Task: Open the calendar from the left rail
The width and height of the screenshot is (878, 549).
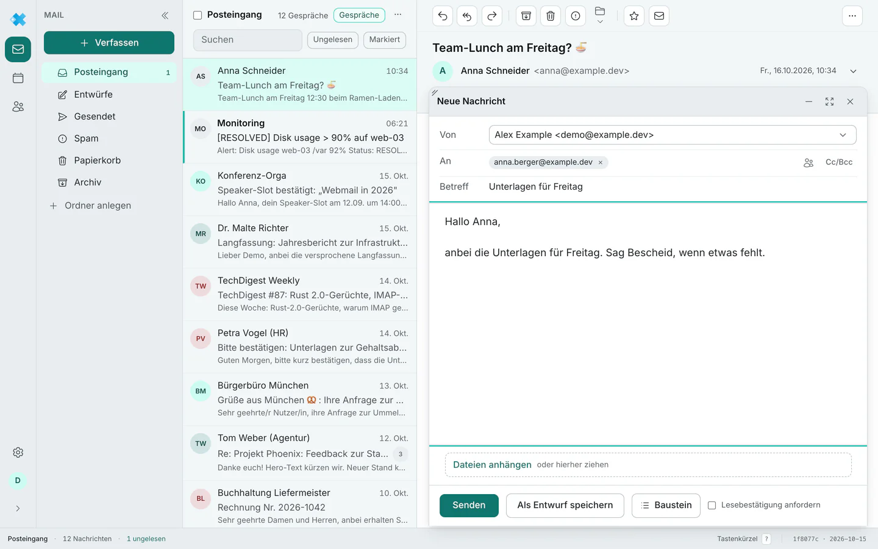Action: tap(18, 78)
